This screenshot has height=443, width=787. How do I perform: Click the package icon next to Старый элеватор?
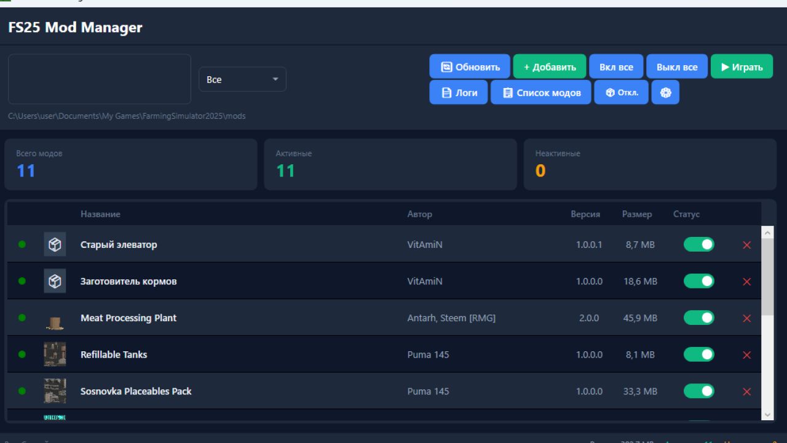tap(54, 244)
